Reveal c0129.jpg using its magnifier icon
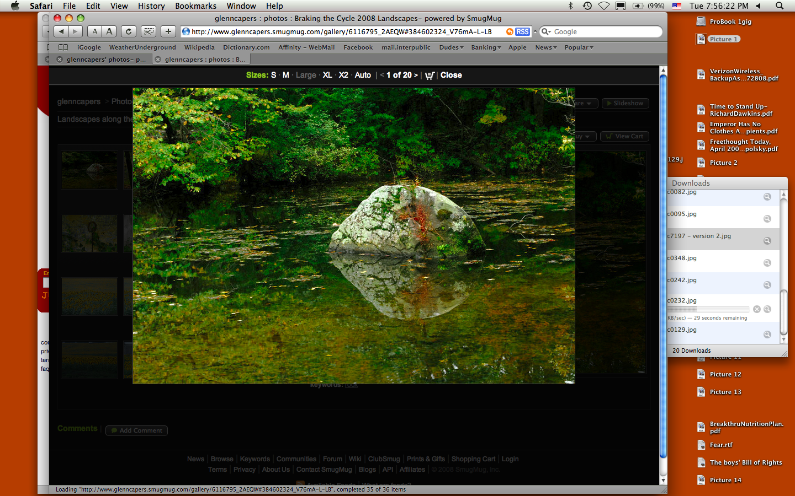 [x=767, y=335]
